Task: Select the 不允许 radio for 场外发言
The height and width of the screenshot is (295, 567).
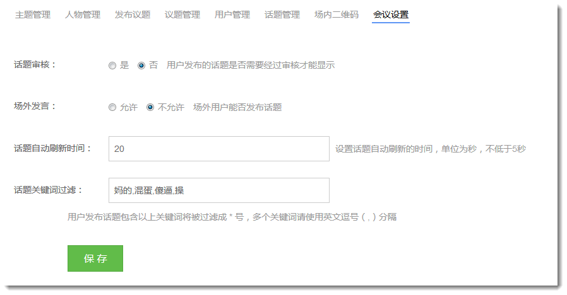Action: click(x=150, y=108)
